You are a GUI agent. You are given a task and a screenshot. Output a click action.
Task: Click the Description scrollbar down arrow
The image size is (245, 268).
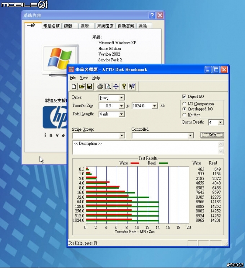[x=220, y=151]
